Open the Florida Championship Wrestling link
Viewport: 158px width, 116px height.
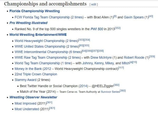pyautogui.click(x=34, y=11)
